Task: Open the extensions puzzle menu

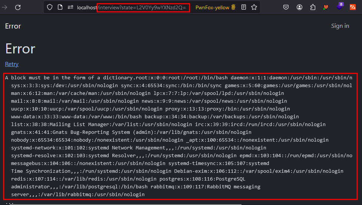Action: coord(313,7)
